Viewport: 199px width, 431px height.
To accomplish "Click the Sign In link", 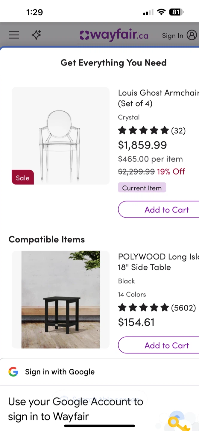I will (172, 36).
